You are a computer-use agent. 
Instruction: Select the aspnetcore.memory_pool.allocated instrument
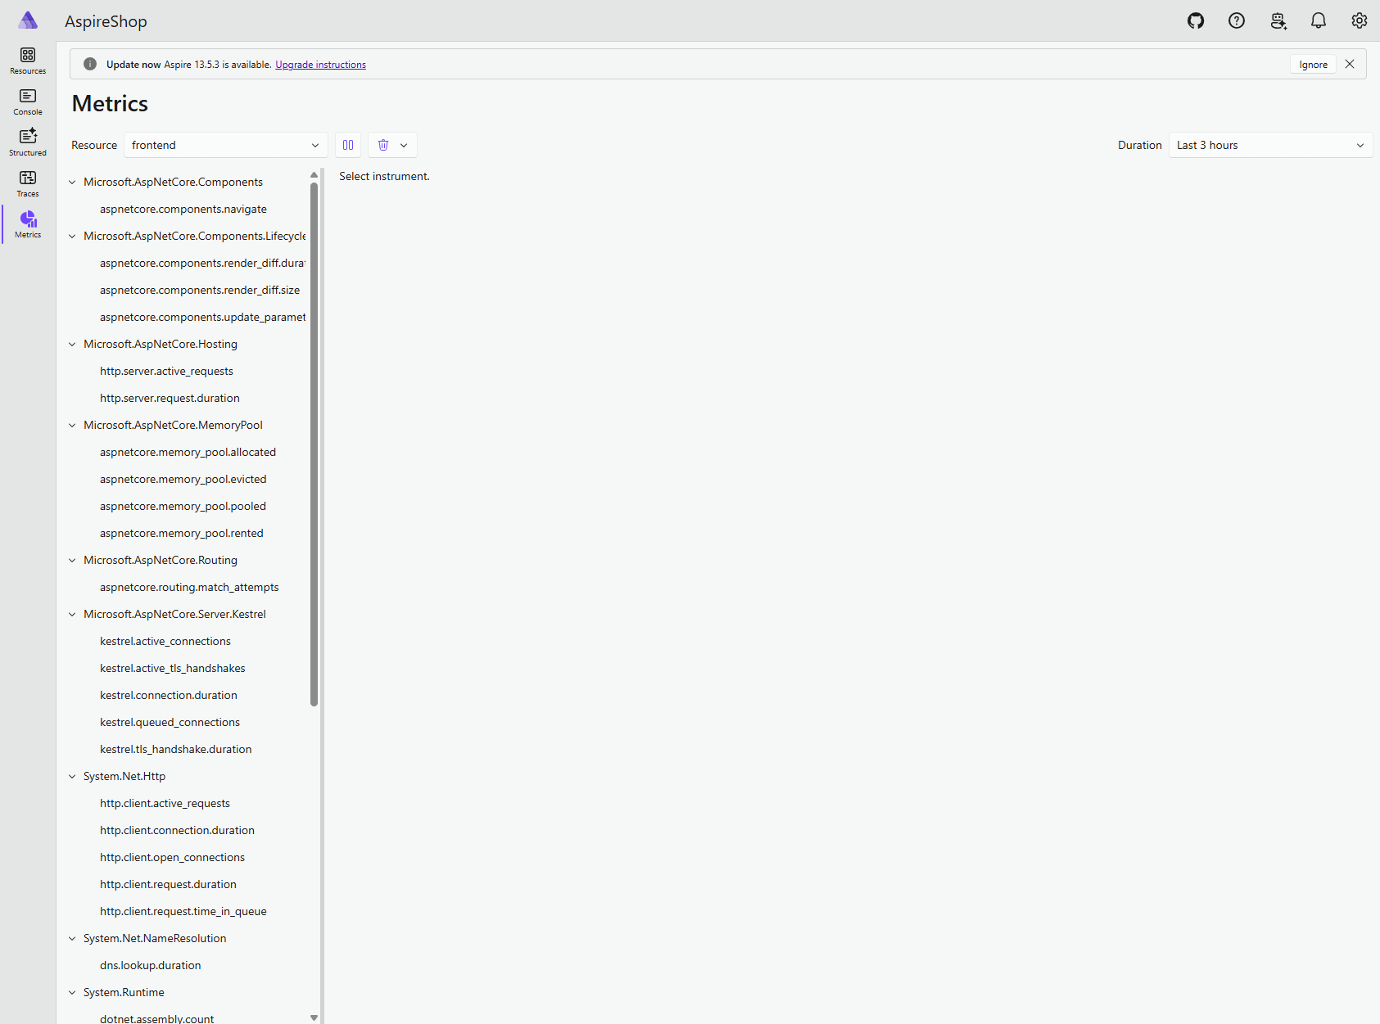[188, 452]
